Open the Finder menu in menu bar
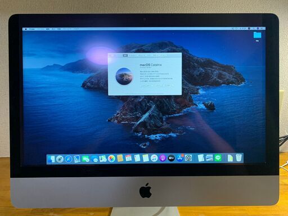288x216 pixels. click(x=32, y=29)
